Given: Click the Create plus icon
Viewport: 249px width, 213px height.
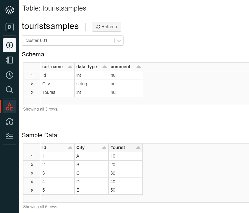Looking at the screenshot, I should 10,45.
